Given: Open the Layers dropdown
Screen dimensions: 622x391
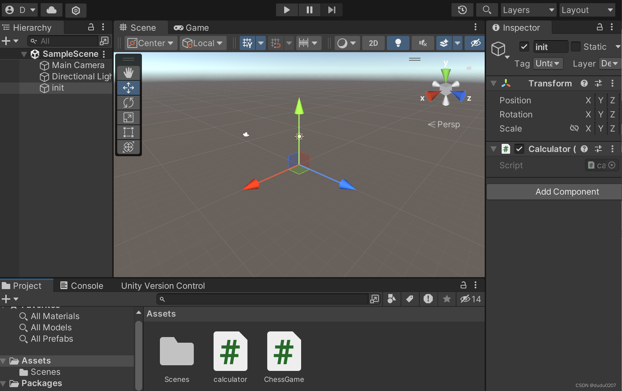Looking at the screenshot, I should coord(528,10).
